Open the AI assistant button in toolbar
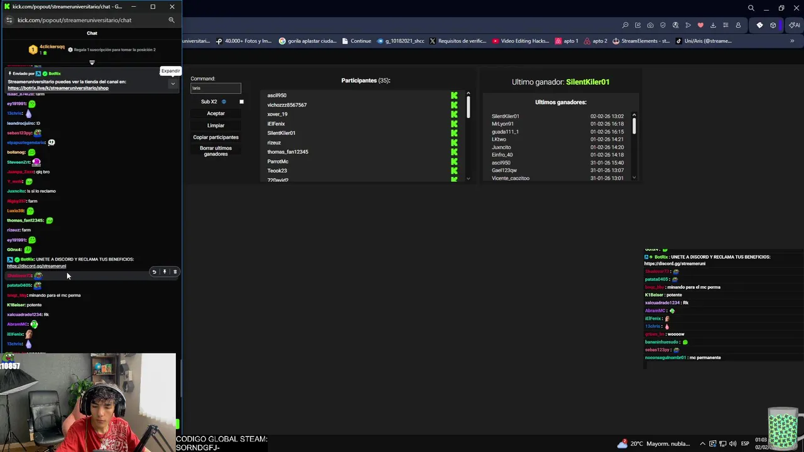Viewport: 804px width, 452px height. 794,25
